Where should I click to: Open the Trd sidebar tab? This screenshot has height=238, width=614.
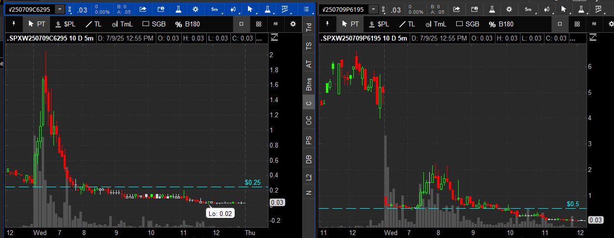coord(308,27)
